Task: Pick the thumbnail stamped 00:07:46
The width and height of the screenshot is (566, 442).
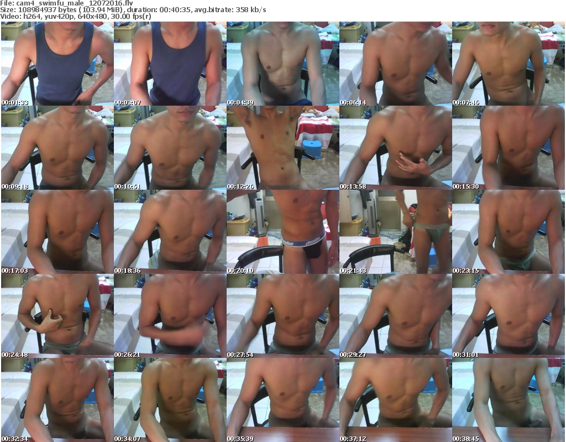Action: pyautogui.click(x=509, y=64)
